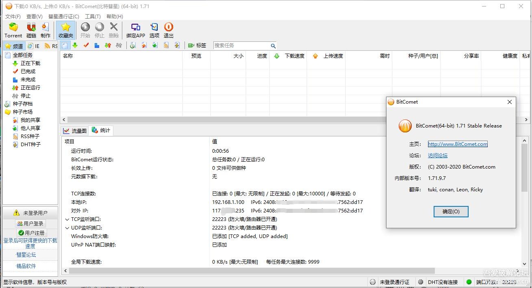Click the 删除 delete task icon
This screenshot has width=532, height=288.
coord(114,29)
